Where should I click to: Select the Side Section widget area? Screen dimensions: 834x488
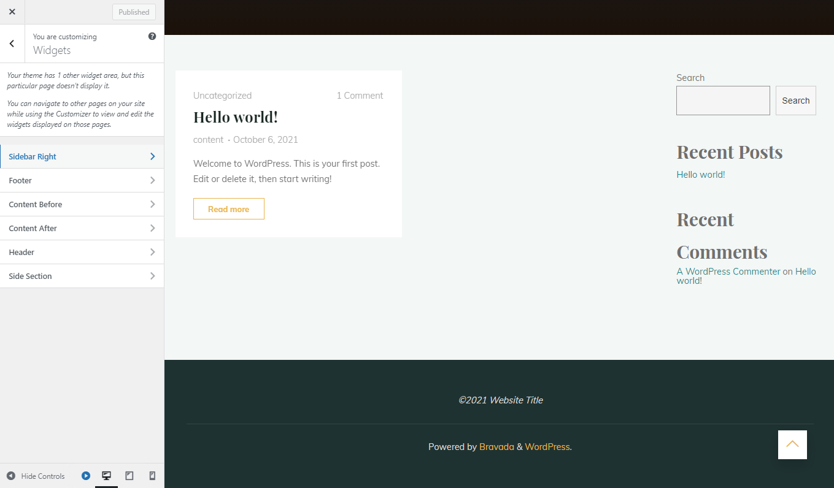tap(82, 276)
